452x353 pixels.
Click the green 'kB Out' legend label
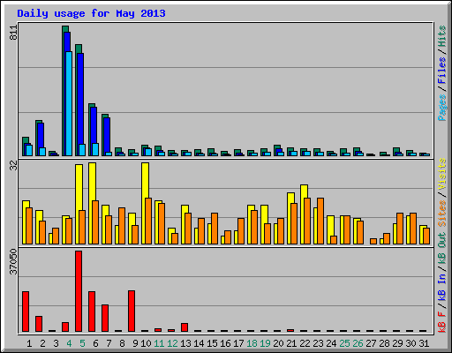coord(441,248)
